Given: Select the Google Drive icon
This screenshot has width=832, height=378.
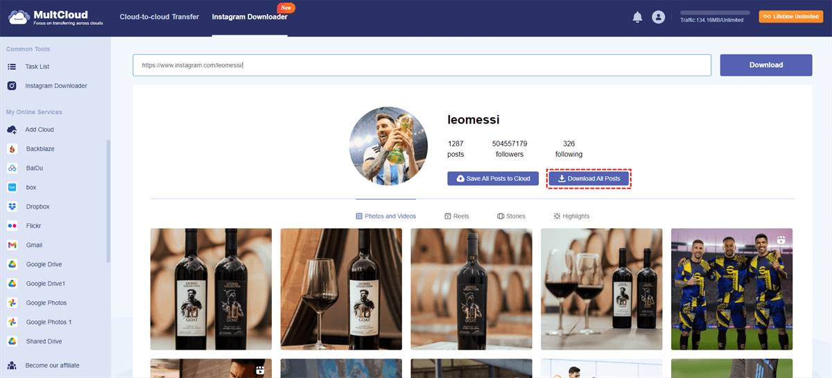Looking at the screenshot, I should [12, 264].
